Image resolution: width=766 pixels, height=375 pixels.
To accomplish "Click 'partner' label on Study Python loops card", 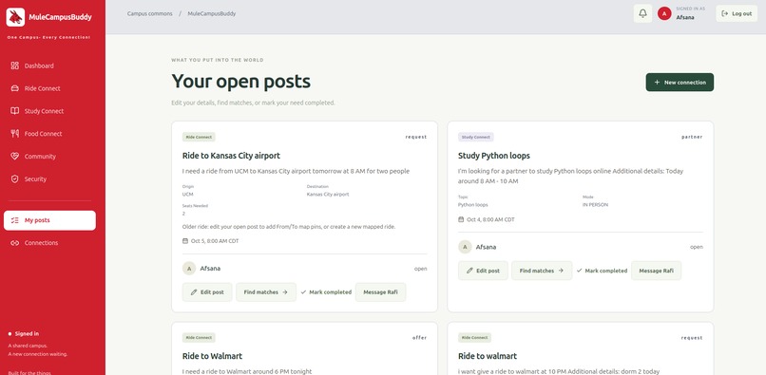I will point(692,138).
